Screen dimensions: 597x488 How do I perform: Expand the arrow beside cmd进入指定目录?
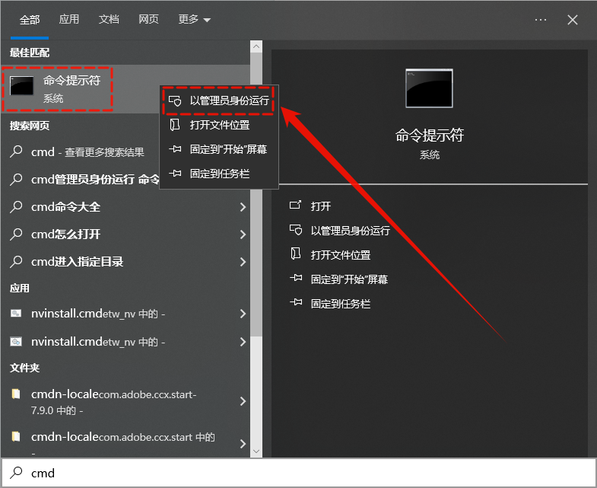pyautogui.click(x=243, y=262)
